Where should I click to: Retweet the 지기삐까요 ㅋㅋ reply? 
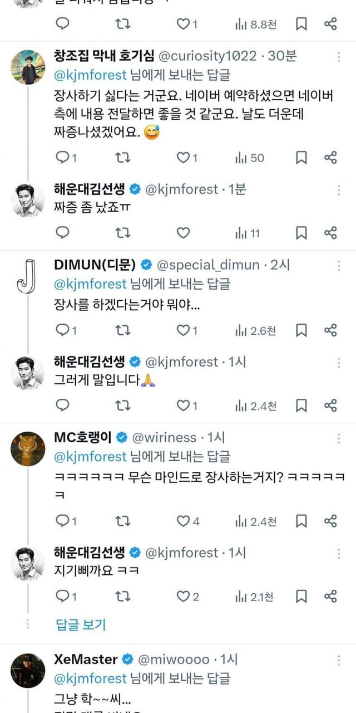pyautogui.click(x=122, y=597)
